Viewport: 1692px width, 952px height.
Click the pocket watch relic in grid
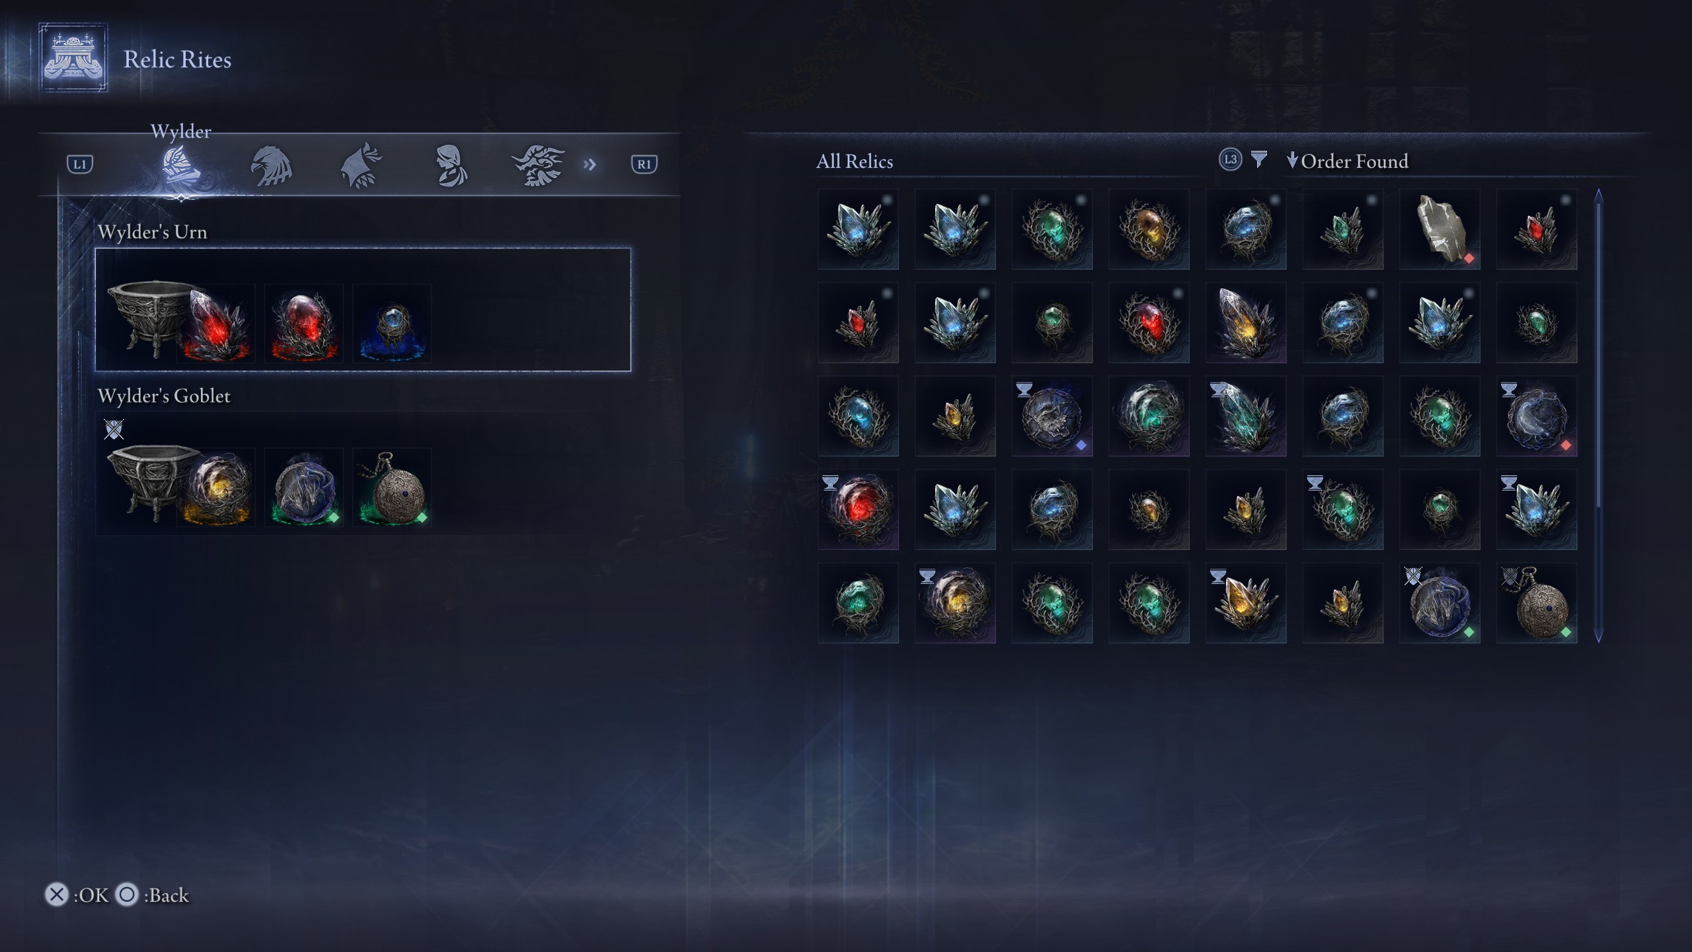coord(1537,603)
